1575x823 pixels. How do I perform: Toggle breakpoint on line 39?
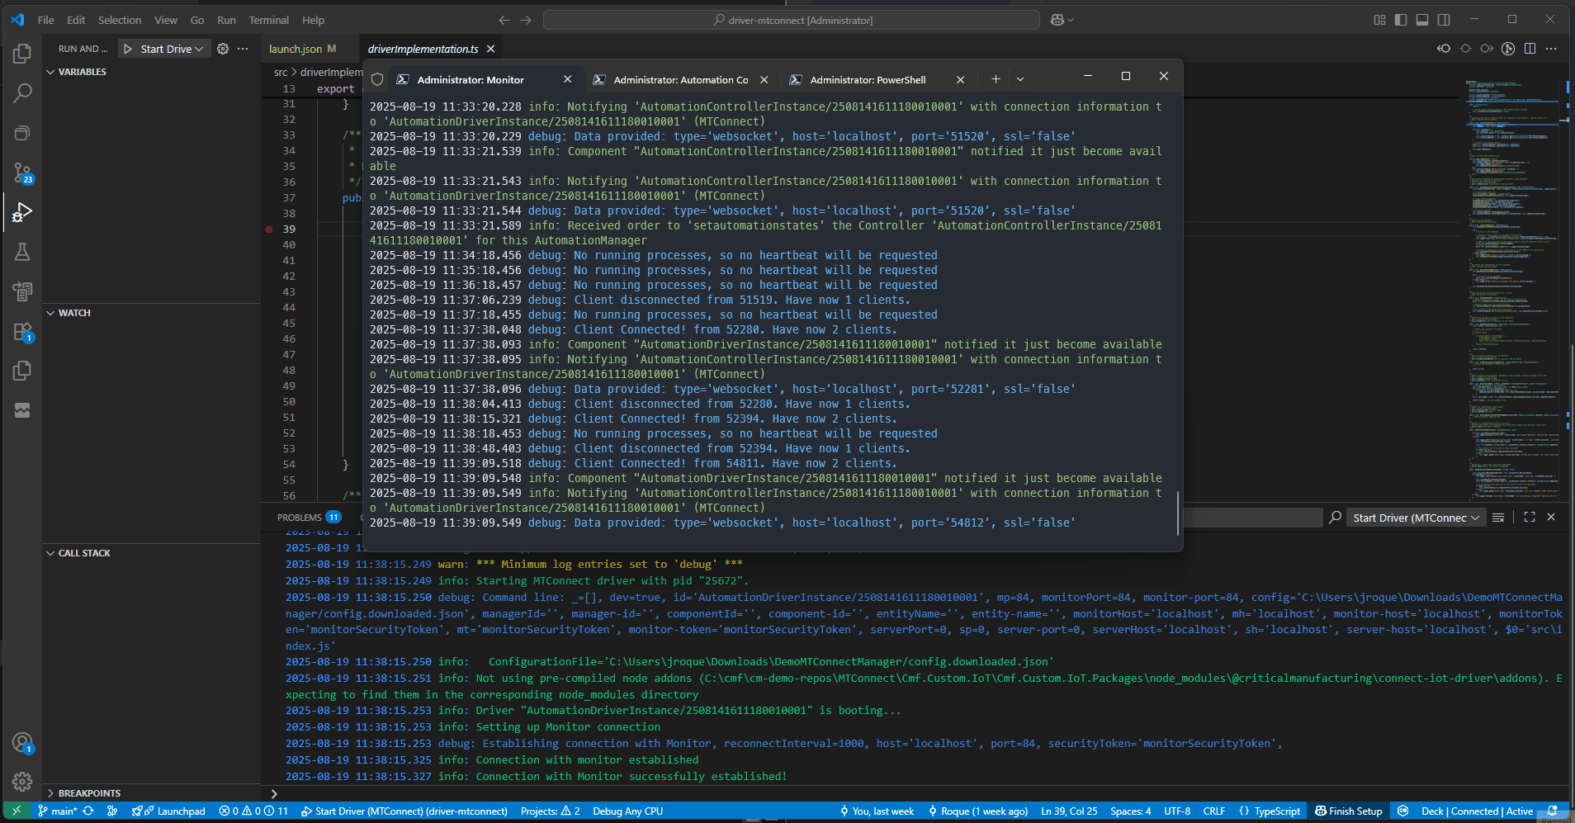pyautogui.click(x=269, y=229)
